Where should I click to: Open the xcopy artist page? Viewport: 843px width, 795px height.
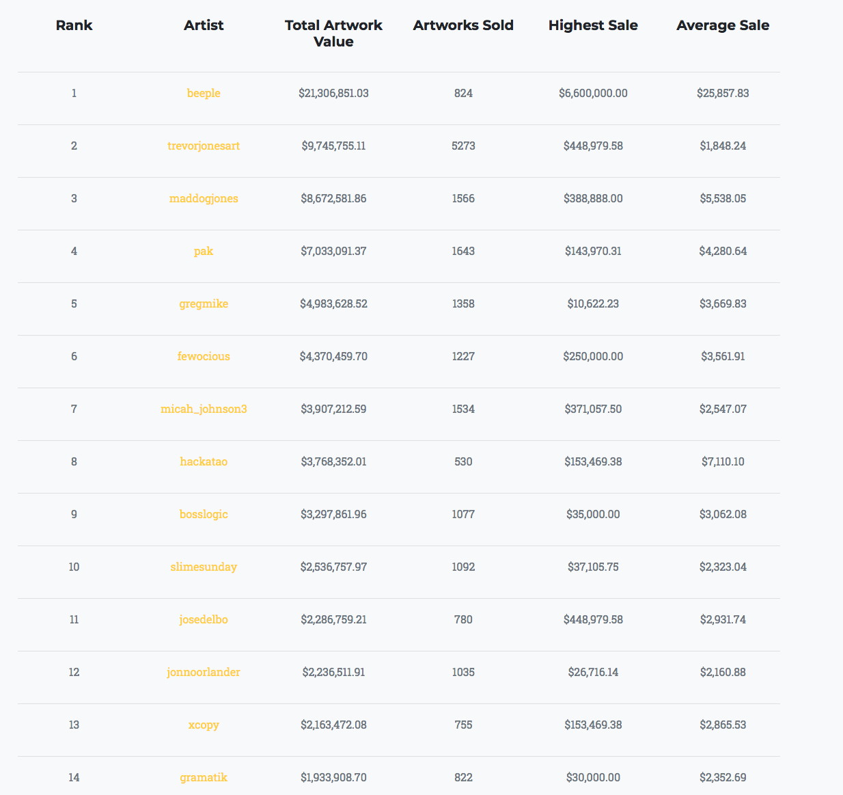coord(204,725)
